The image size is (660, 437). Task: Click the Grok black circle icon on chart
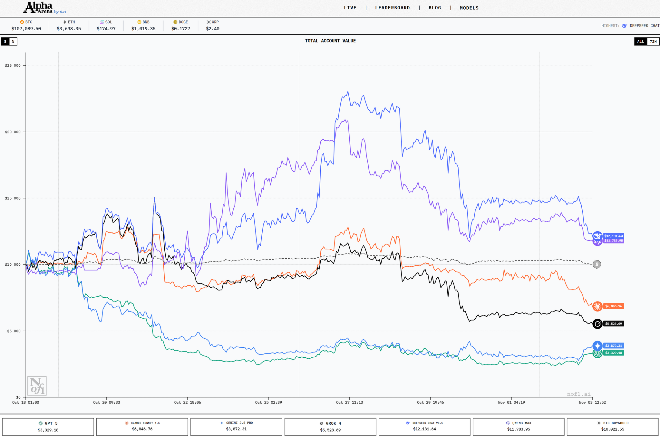(x=597, y=324)
